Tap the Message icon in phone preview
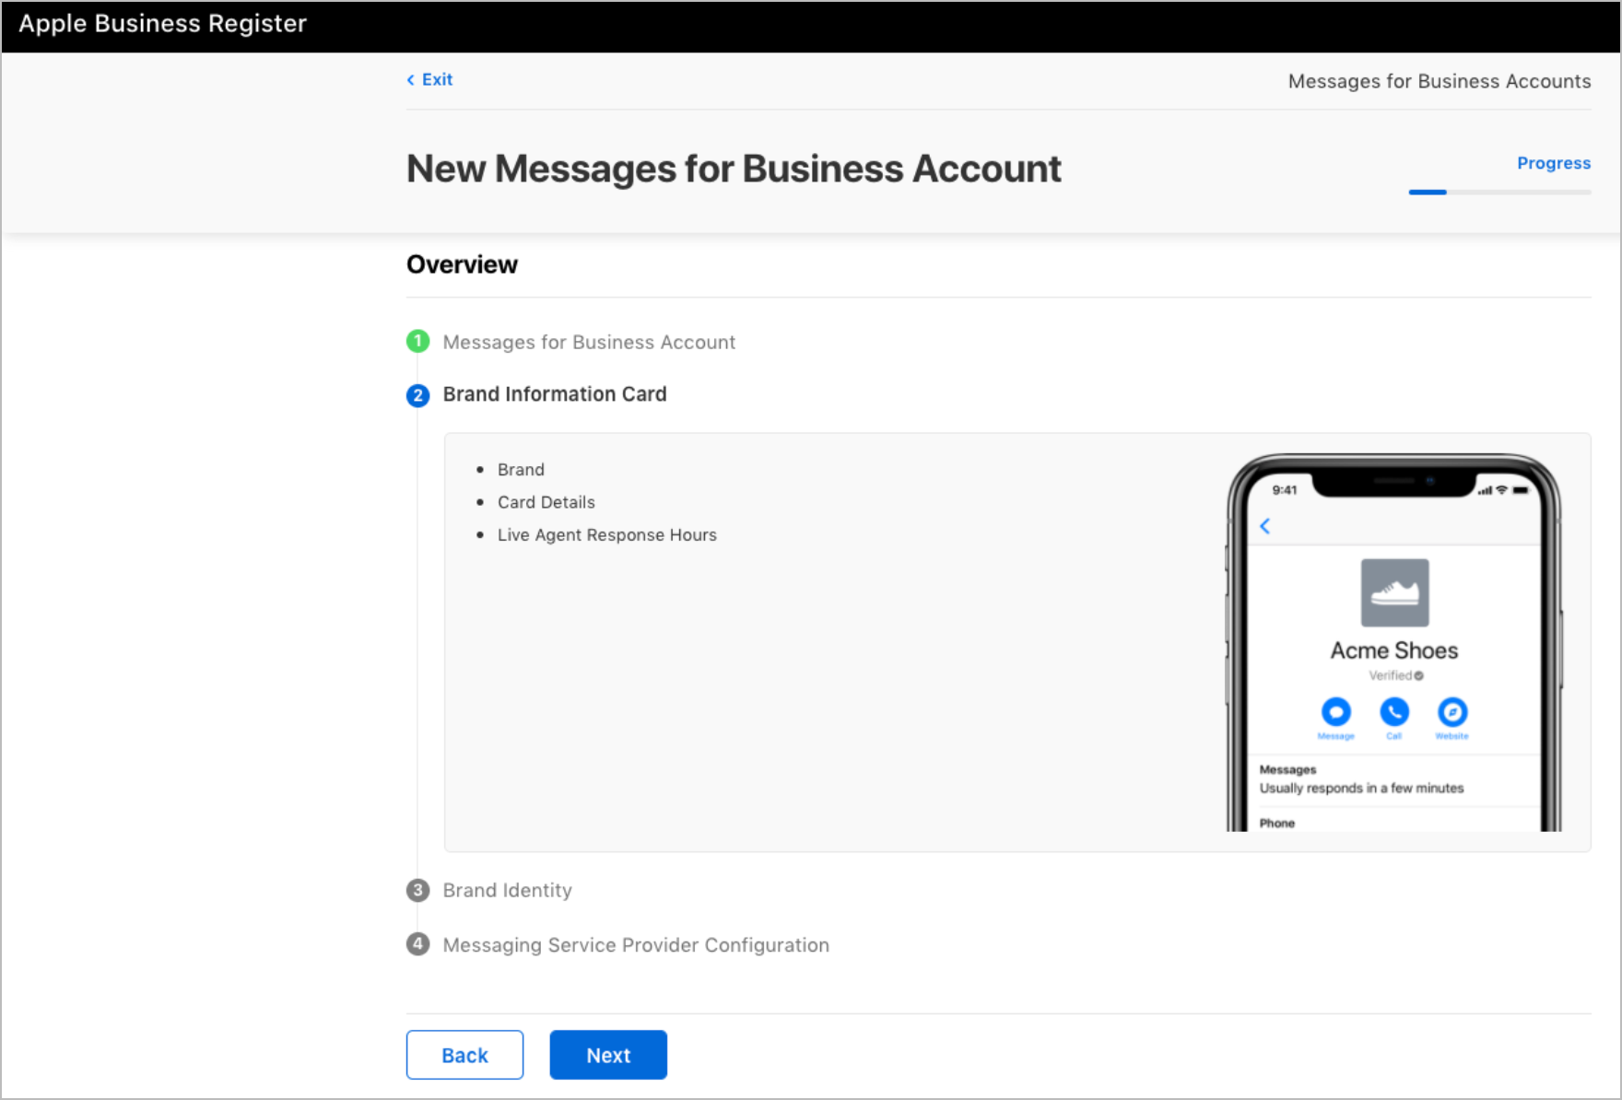 1335,712
